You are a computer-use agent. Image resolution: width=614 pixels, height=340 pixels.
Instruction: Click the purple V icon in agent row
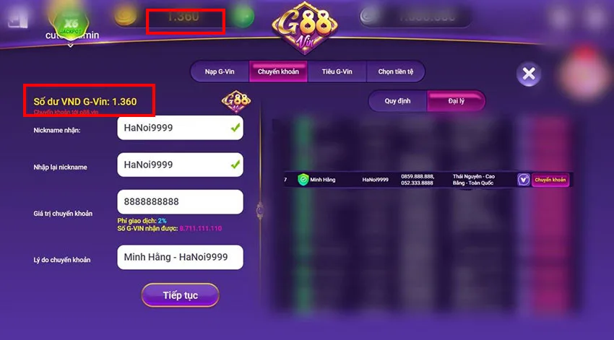tap(524, 180)
